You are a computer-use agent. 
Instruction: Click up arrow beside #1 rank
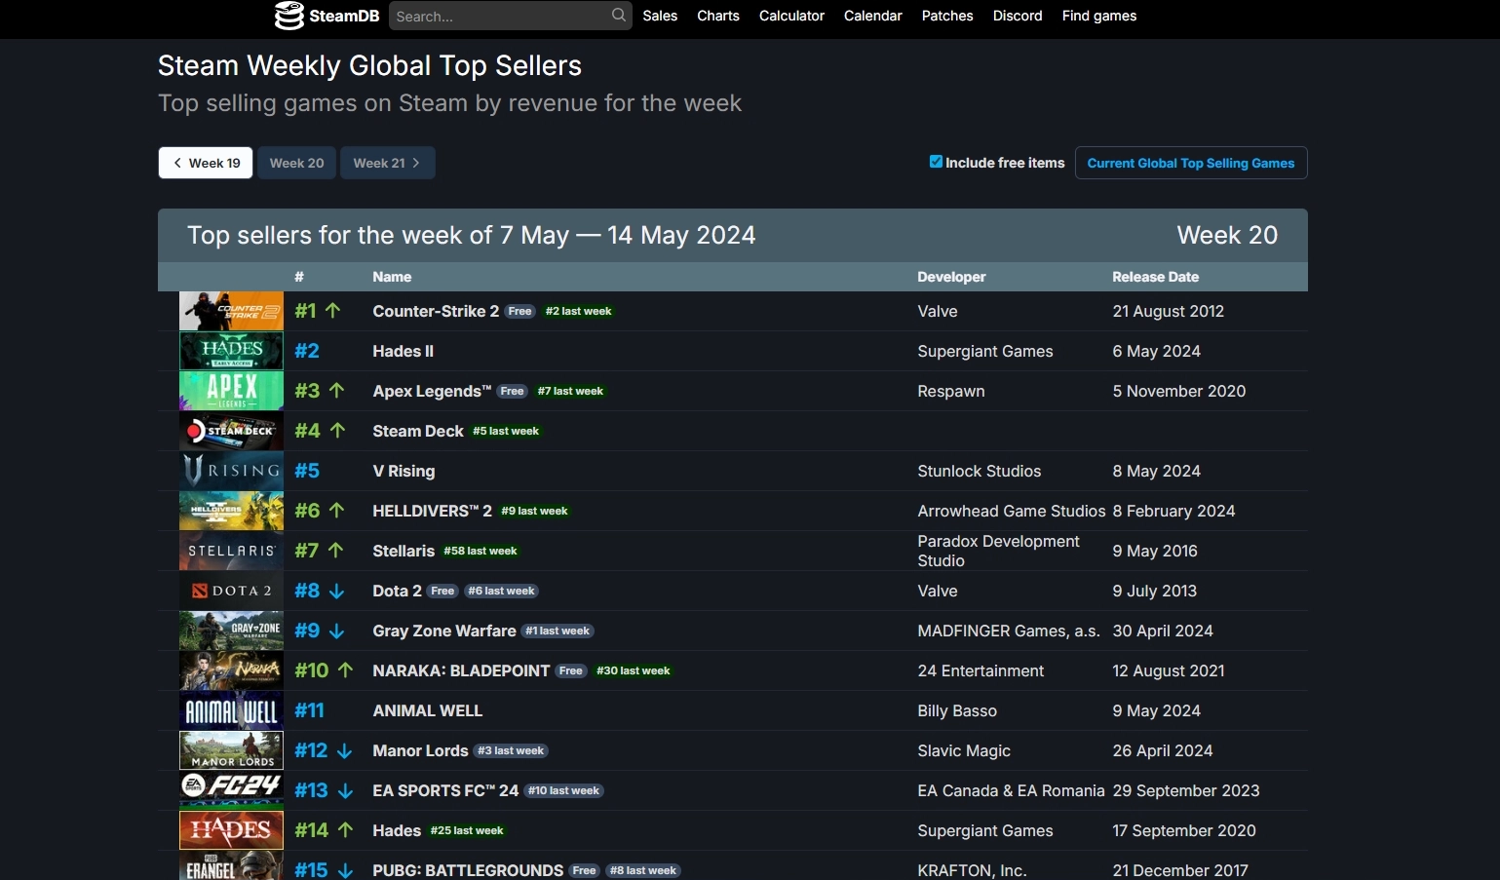click(332, 310)
